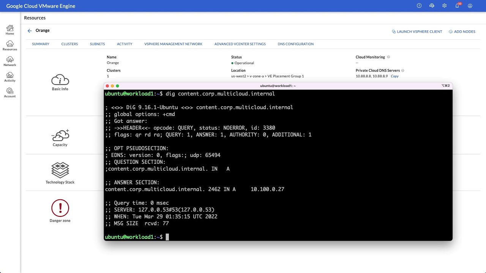
Task: Click the Danger zone warning icon
Action: pyautogui.click(x=60, y=208)
